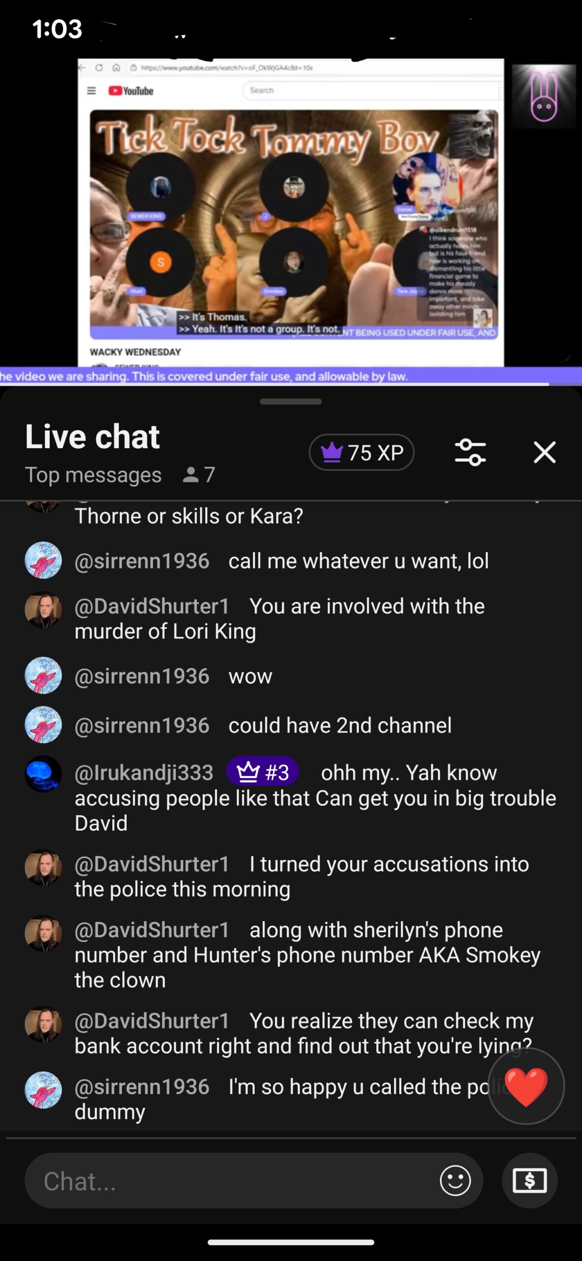Tap the chat panel drag handle

(x=291, y=401)
